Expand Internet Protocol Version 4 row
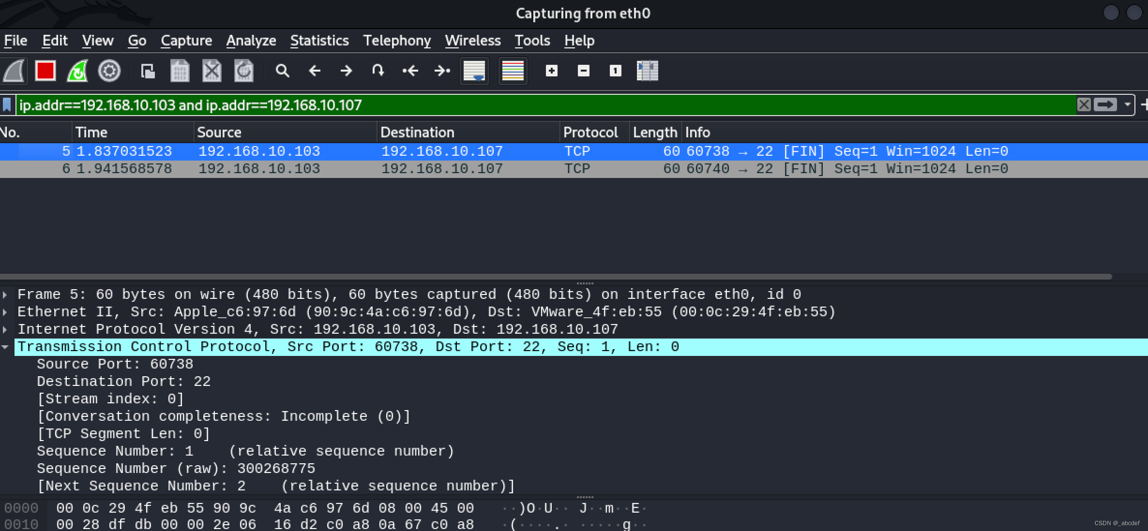 tap(5, 329)
